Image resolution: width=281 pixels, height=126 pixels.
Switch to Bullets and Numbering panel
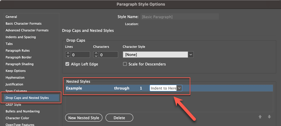tap(23, 112)
